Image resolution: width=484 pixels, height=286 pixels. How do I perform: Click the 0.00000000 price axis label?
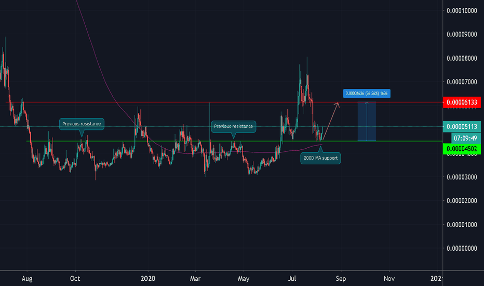click(x=462, y=248)
